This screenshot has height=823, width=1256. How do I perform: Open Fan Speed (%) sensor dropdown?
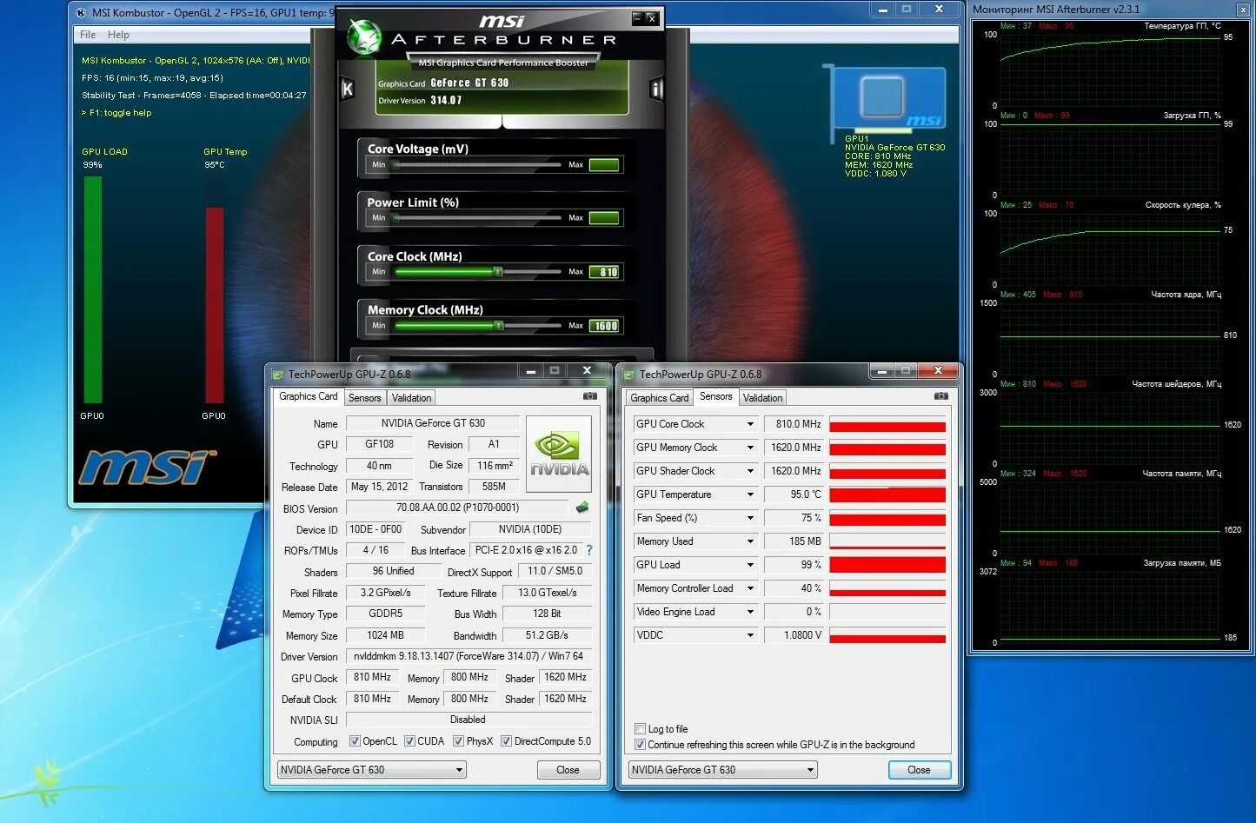coord(750,518)
